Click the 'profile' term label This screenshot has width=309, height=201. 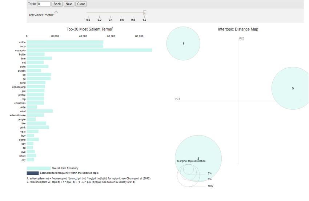(22, 95)
